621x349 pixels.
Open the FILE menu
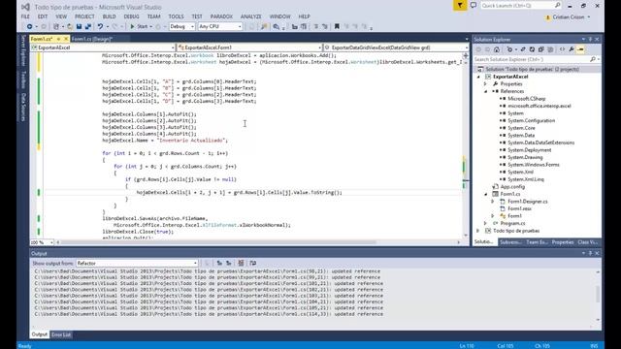click(25, 16)
